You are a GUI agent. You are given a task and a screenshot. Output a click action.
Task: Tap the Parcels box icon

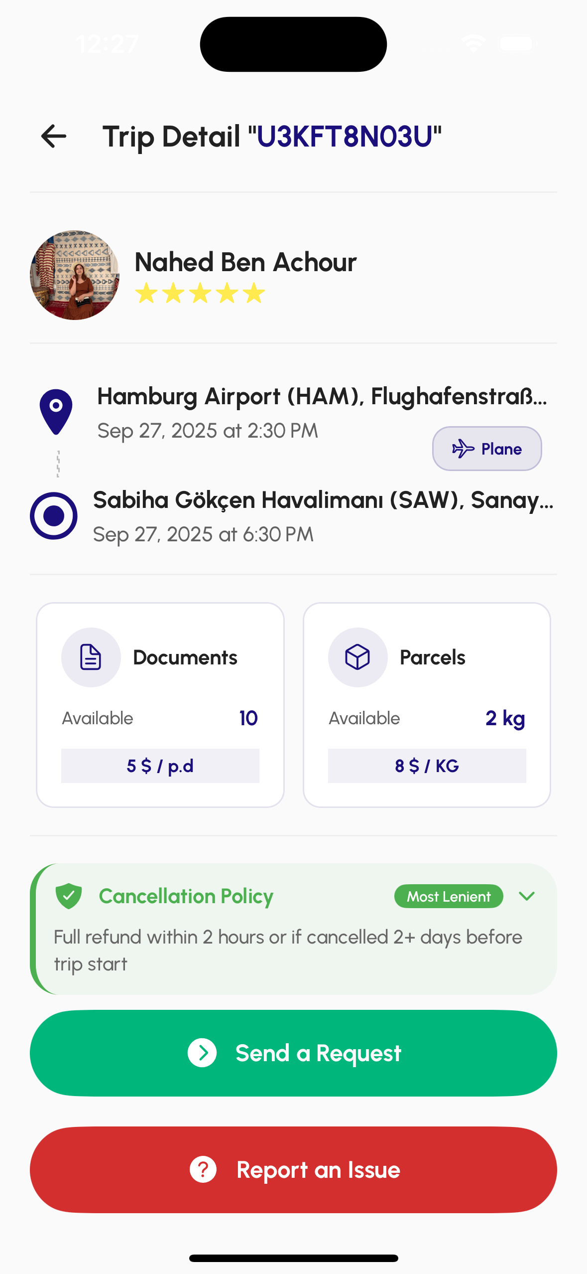(x=357, y=657)
